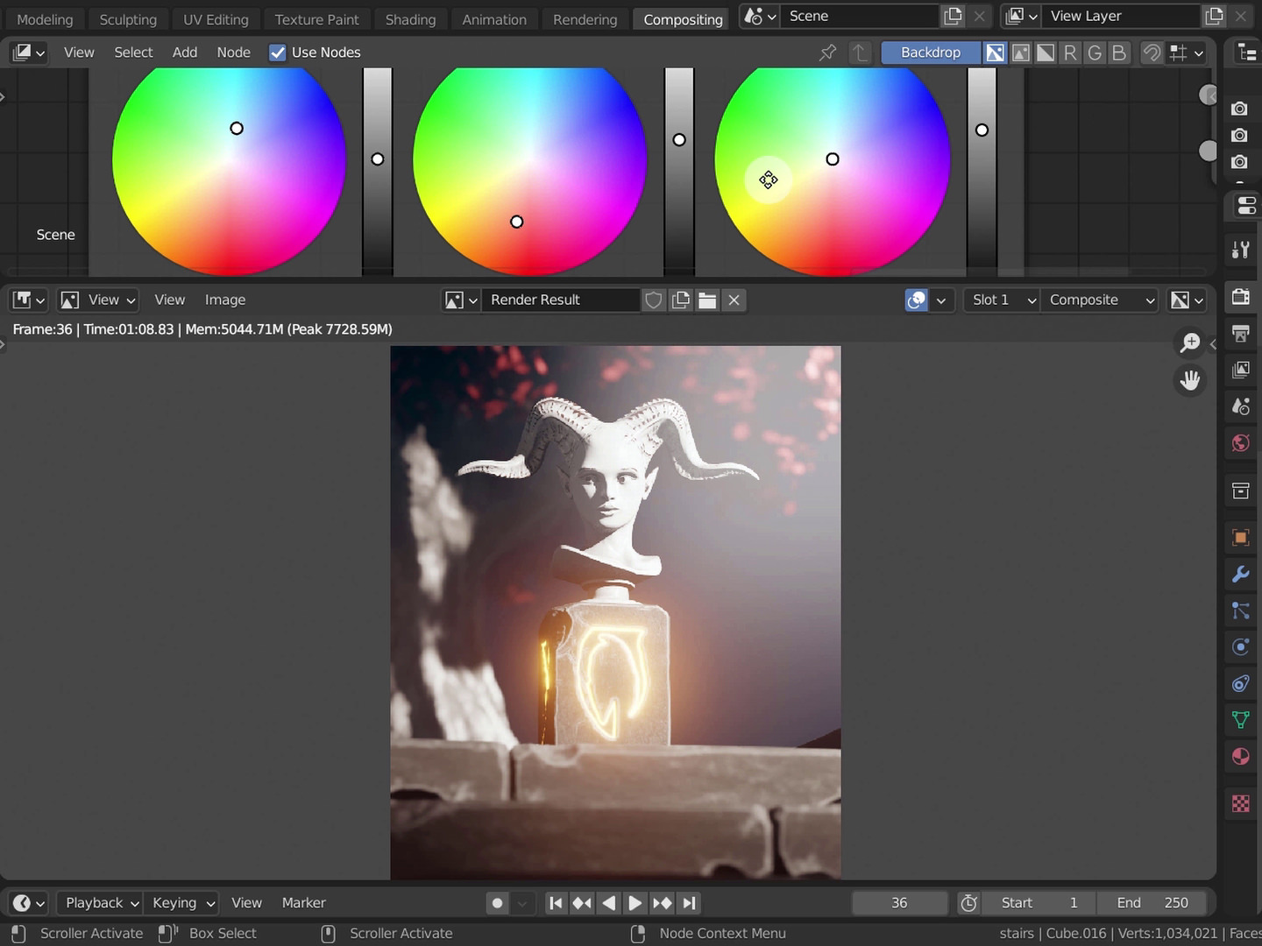The height and width of the screenshot is (946, 1262).
Task: Jump to the timeline end frame
Action: click(690, 903)
